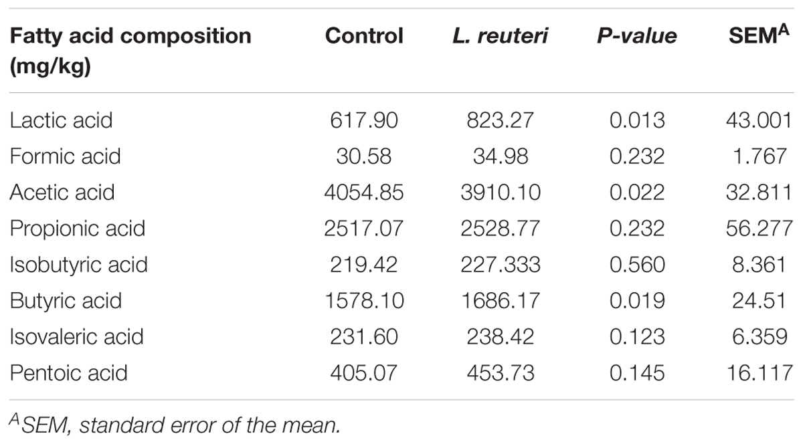Select the Isovaleric acid row label
The image size is (803, 444).
[76, 336]
